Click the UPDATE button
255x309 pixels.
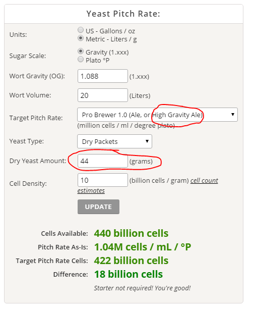click(x=98, y=207)
